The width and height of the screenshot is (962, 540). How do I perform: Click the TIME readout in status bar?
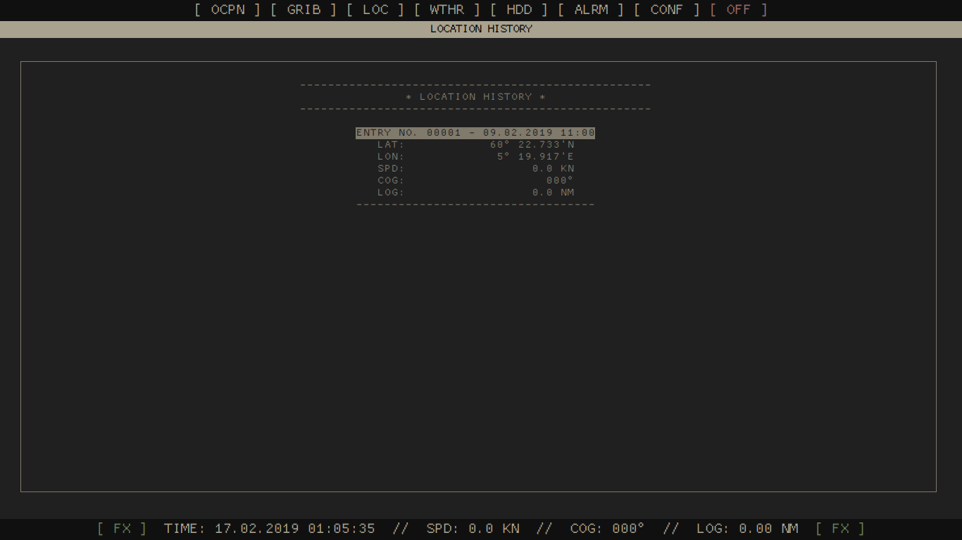pyautogui.click(x=270, y=529)
